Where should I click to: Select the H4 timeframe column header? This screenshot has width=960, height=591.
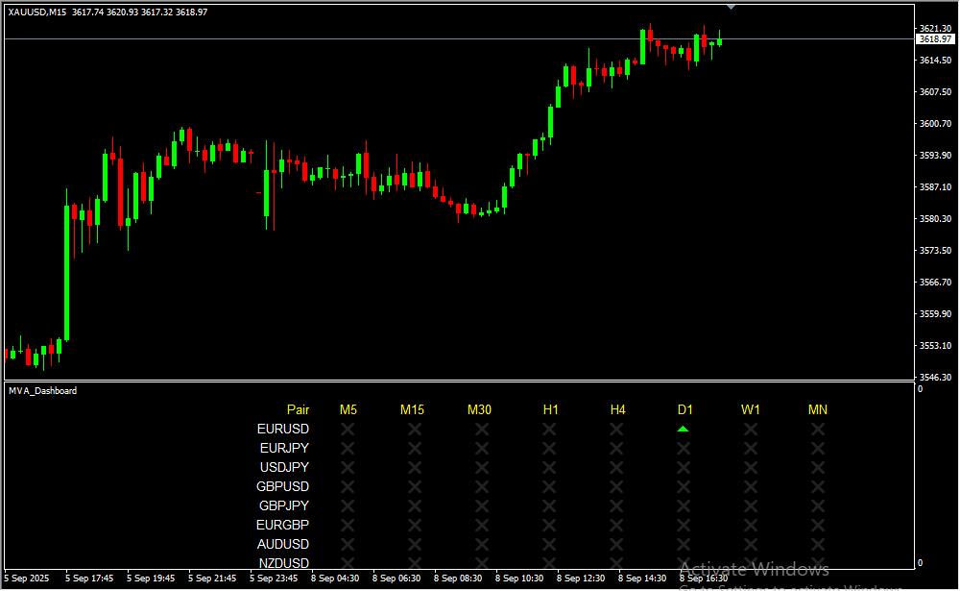[x=617, y=410]
